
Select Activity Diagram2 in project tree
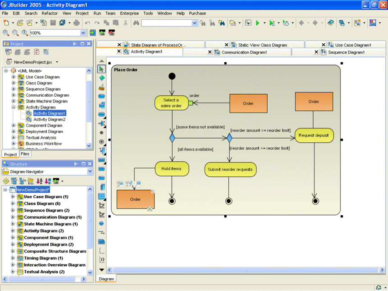coord(50,119)
